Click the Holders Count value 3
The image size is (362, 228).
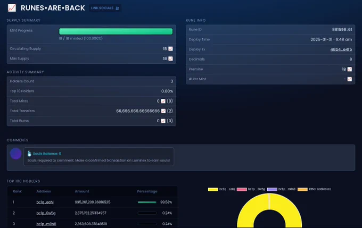[x=171, y=81]
